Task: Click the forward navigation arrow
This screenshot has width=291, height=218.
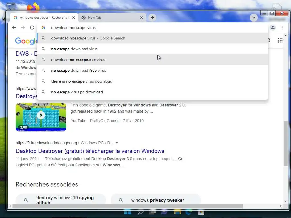Action: coord(23,28)
